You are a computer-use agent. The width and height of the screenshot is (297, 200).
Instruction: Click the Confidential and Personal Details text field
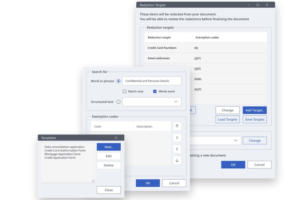point(152,81)
